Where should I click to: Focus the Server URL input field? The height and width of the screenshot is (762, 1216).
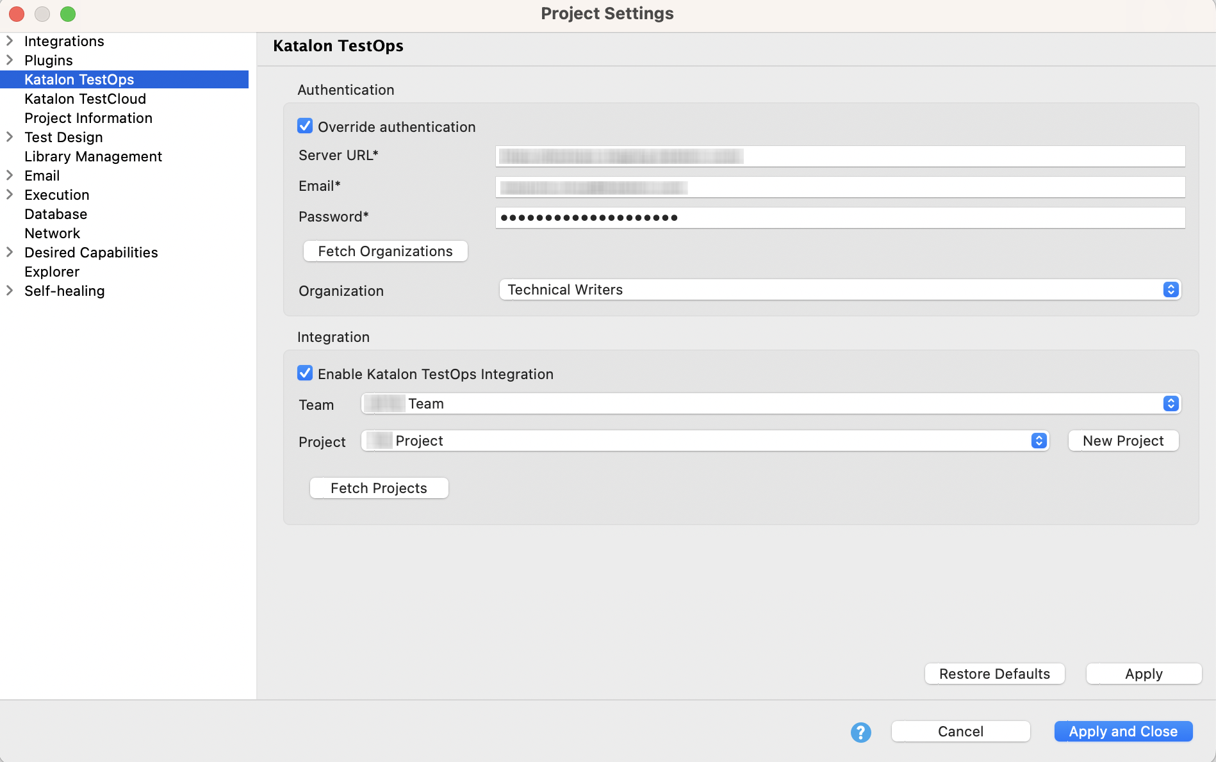840,156
